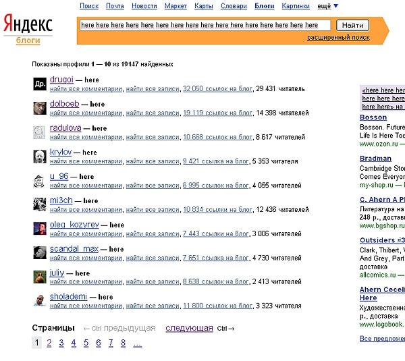Click sholademi's profile avatar
This screenshot has width=405, height=361.
[x=40, y=300]
